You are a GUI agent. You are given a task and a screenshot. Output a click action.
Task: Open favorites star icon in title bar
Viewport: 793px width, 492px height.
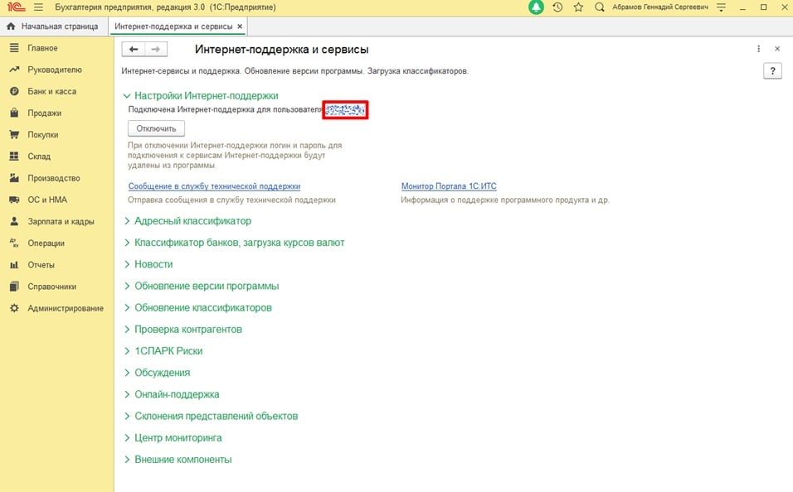click(578, 7)
